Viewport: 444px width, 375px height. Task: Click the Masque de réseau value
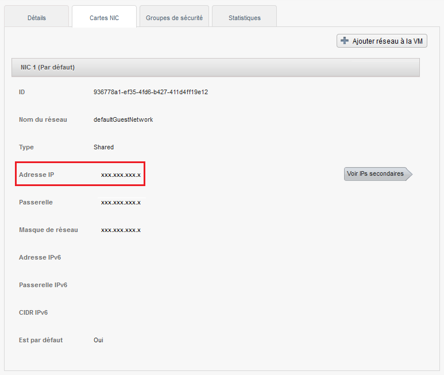[121, 230]
